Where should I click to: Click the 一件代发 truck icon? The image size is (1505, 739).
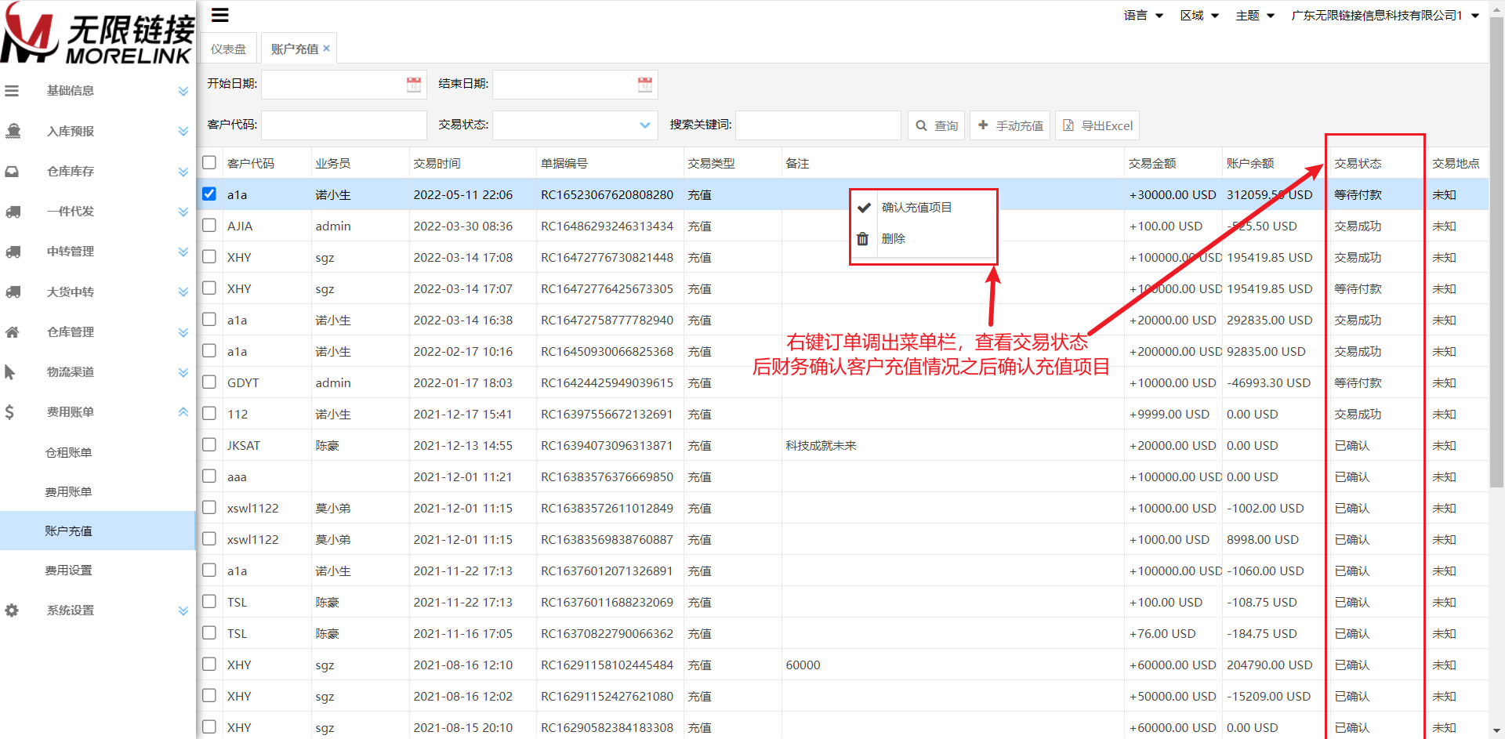tap(13, 212)
